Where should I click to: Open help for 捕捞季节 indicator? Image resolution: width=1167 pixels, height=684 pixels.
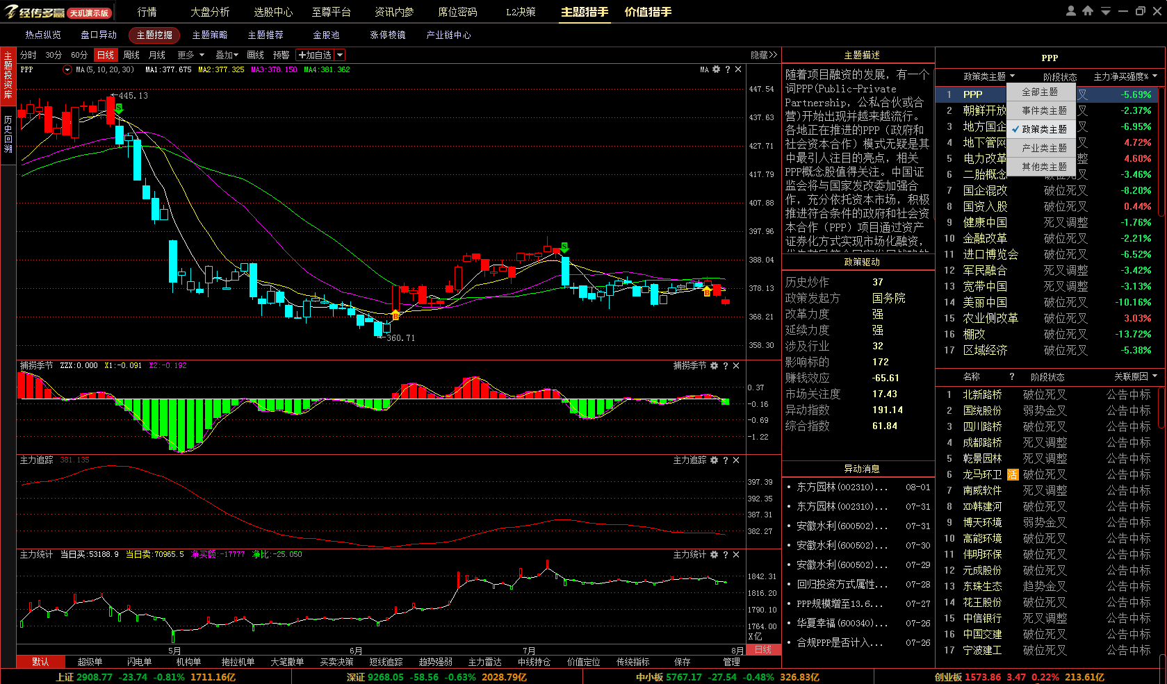[x=726, y=365]
